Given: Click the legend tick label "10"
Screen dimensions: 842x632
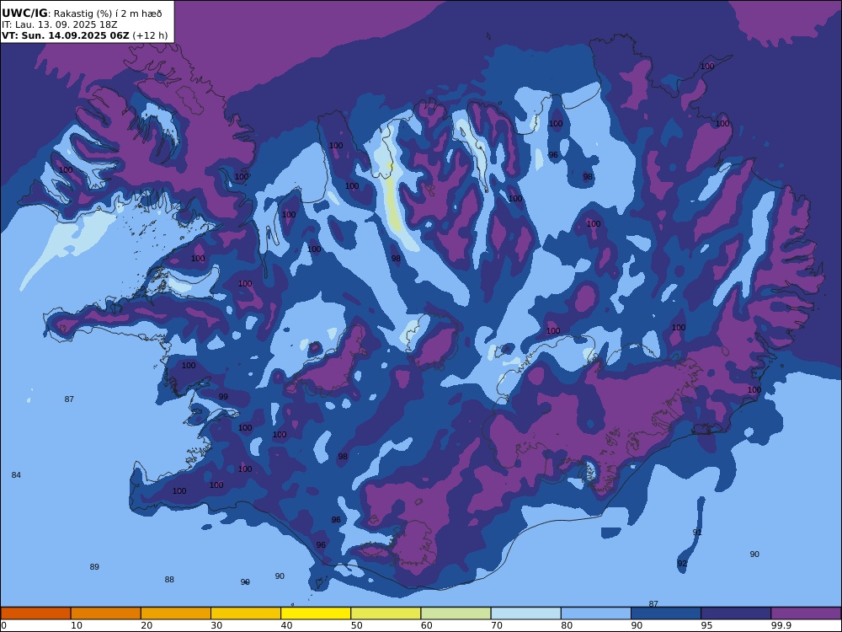Looking at the screenshot, I should pos(77,625).
